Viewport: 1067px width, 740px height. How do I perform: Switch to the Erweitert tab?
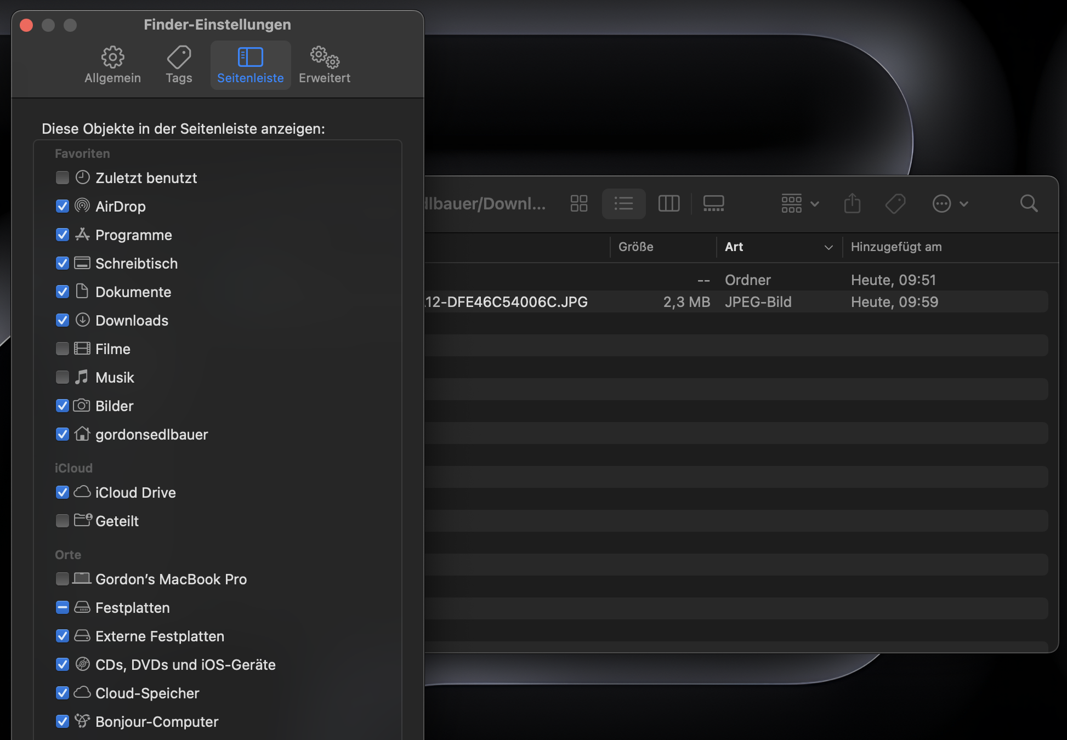[x=324, y=64]
